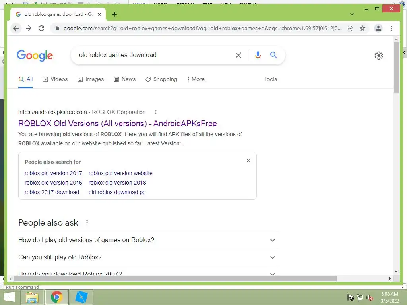Select Chrome in the taskbar
Image resolution: width=407 pixels, height=305 pixels.
(x=56, y=297)
